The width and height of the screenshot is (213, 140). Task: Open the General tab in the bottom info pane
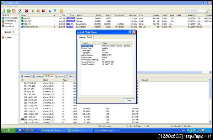26,76
